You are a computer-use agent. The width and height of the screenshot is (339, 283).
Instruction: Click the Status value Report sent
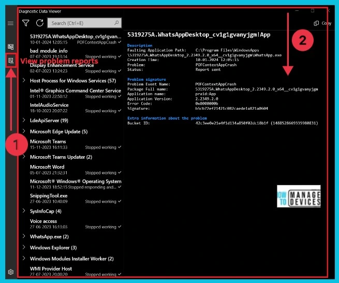click(x=208, y=69)
